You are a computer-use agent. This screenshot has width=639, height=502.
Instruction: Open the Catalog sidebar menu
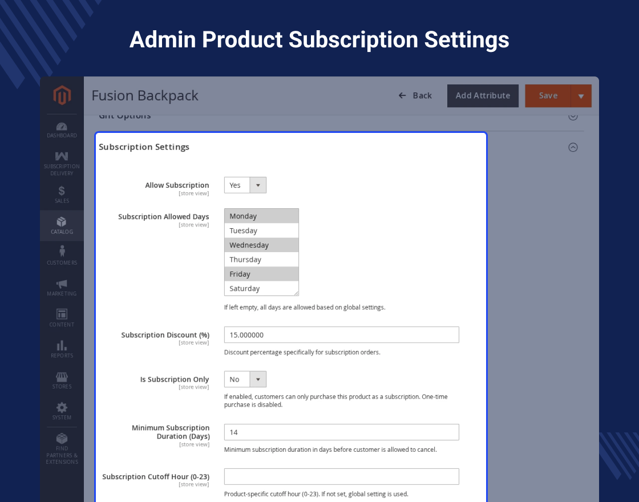click(x=62, y=226)
